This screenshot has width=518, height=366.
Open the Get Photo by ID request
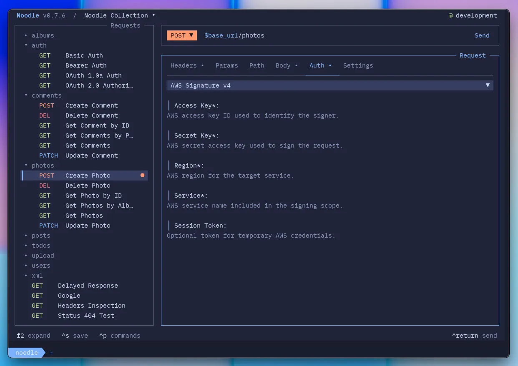[x=84, y=196]
